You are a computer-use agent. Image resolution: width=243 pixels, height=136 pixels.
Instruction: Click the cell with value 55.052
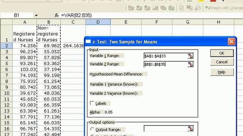tap(49, 52)
